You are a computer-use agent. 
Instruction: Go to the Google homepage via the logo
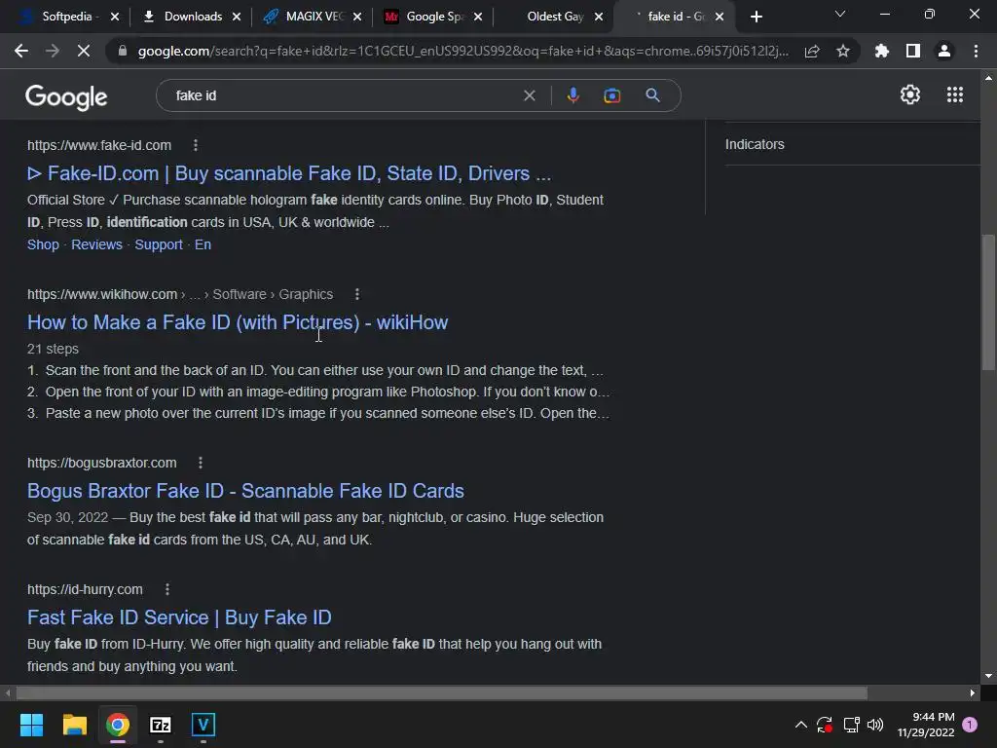66,96
